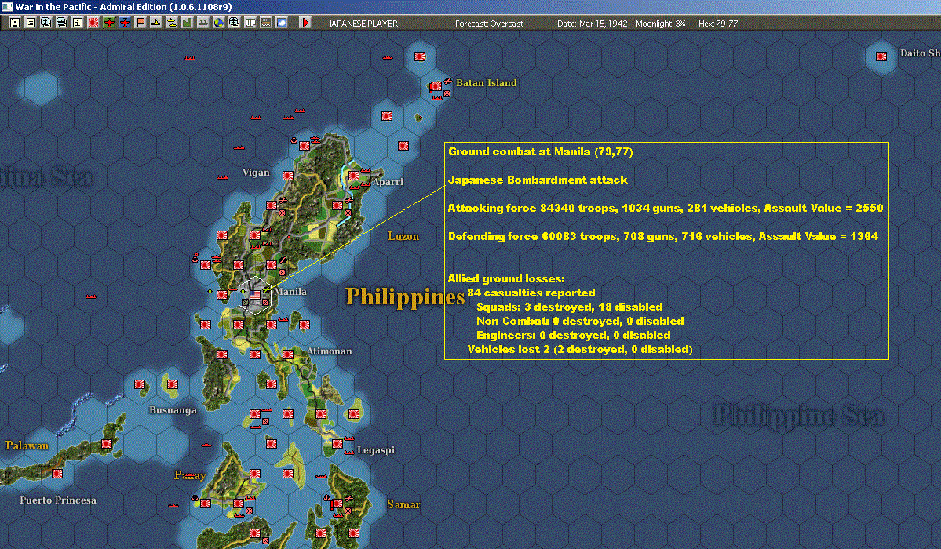Click the Palawan island label
The height and width of the screenshot is (549, 941).
click(27, 445)
